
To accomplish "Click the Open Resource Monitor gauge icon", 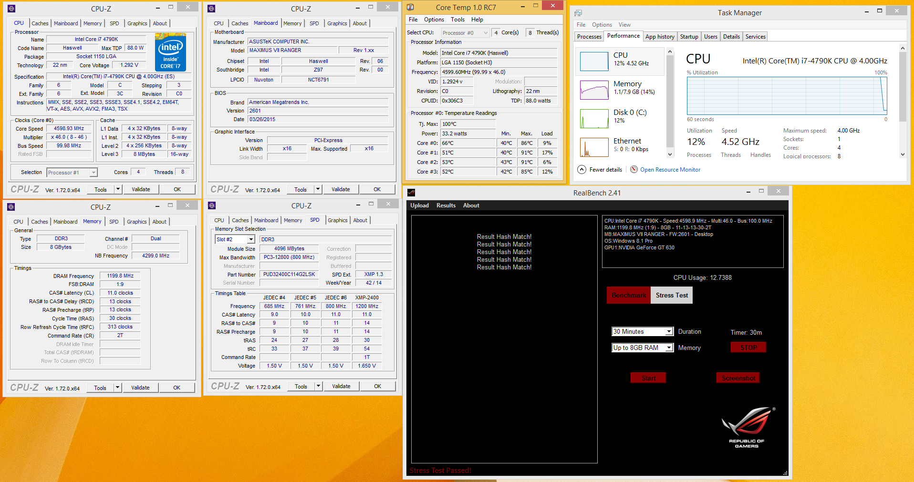I will 634,169.
